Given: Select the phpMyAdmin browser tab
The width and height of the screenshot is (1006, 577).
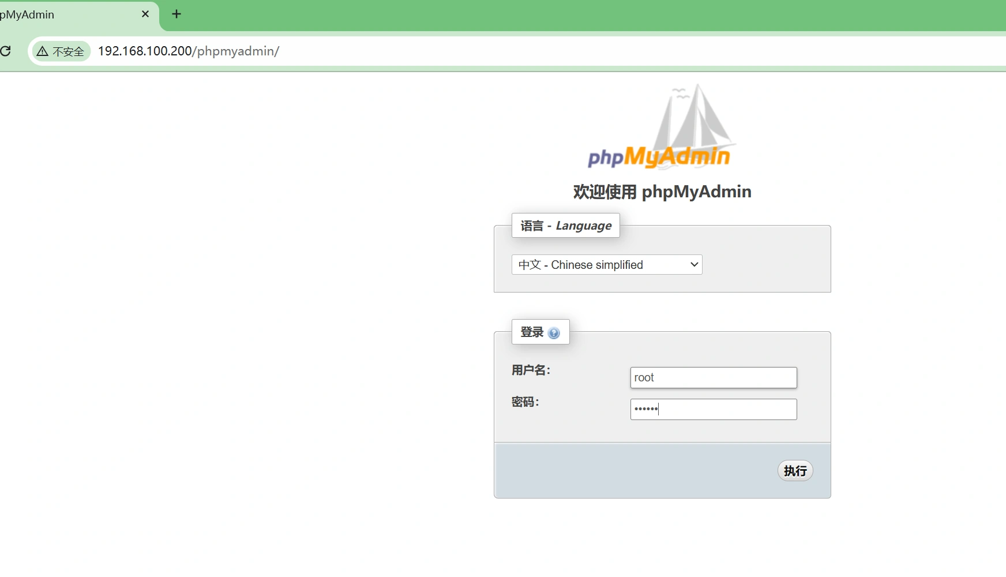Looking at the screenshot, I should pos(58,14).
